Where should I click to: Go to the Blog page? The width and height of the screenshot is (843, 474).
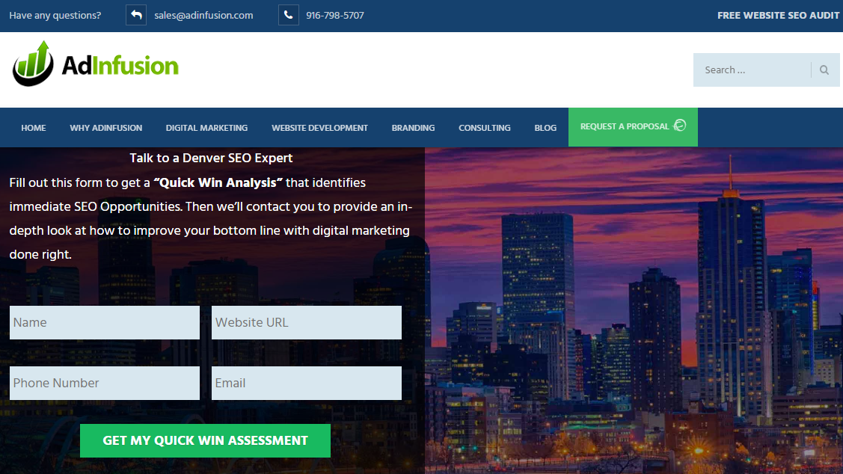click(545, 128)
